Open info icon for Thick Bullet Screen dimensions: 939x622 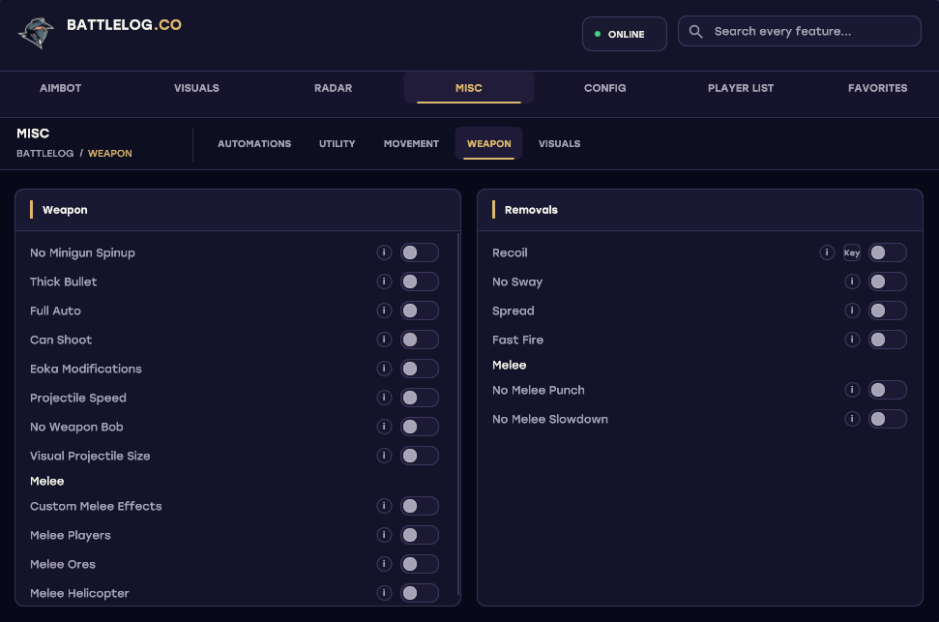point(384,281)
